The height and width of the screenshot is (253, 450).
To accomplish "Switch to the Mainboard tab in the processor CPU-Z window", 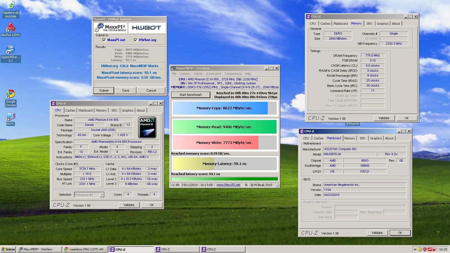I will pos(85,110).
